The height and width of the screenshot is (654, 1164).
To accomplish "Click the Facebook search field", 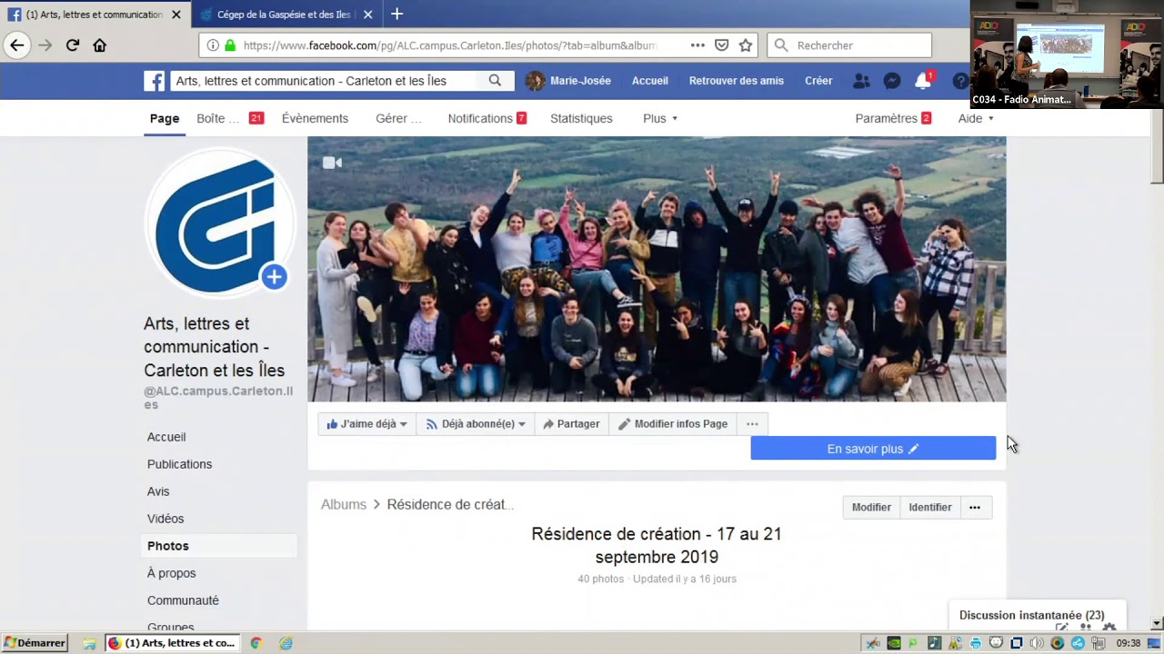I will point(323,81).
